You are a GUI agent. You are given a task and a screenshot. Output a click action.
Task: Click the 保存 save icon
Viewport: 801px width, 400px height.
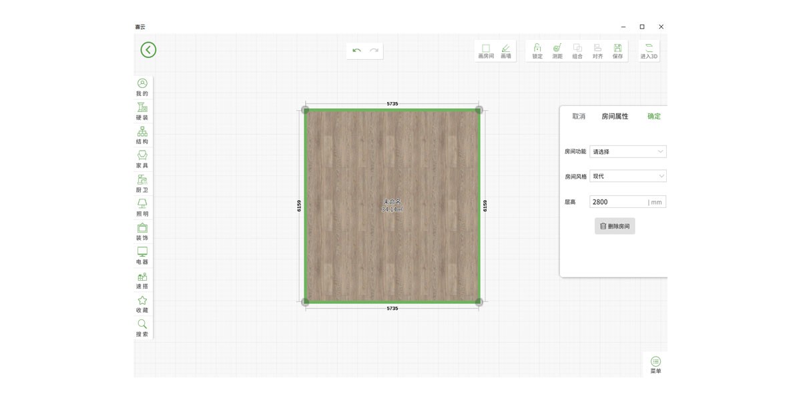point(617,51)
